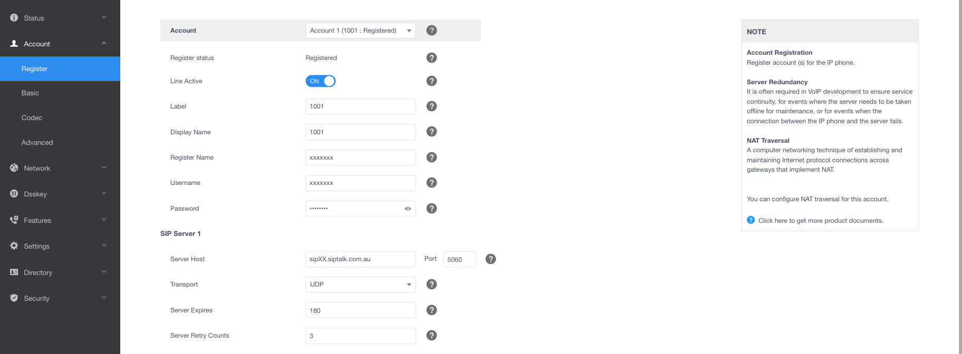The image size is (962, 354).
Task: Click the Server Host input field
Action: click(x=361, y=259)
